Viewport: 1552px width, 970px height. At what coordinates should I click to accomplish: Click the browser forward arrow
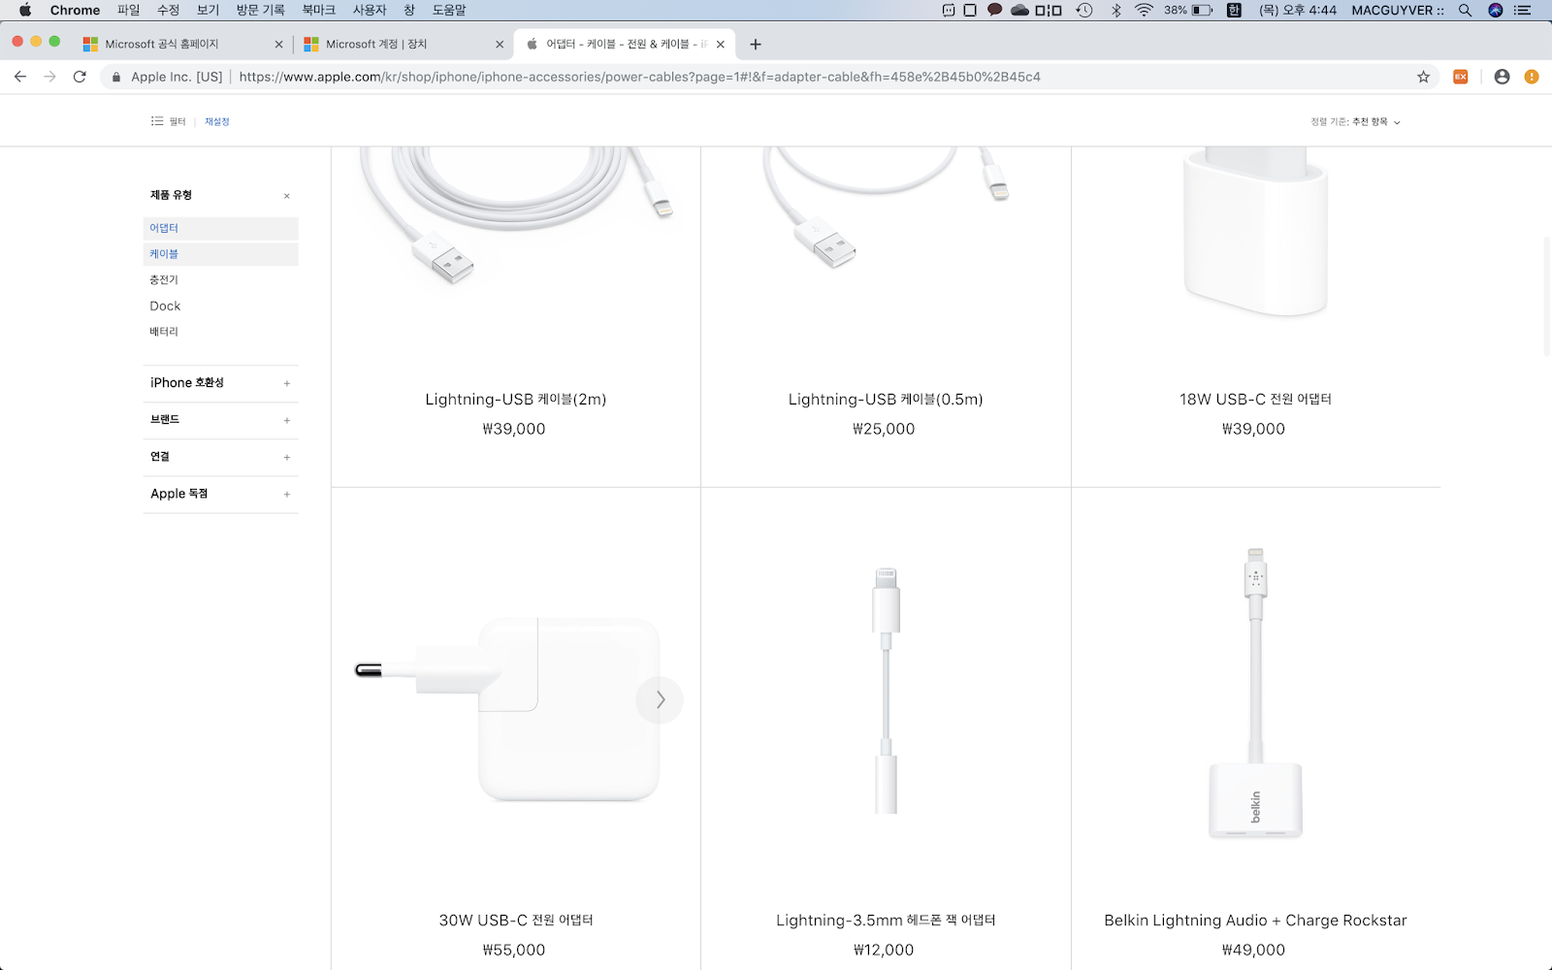[50, 77]
